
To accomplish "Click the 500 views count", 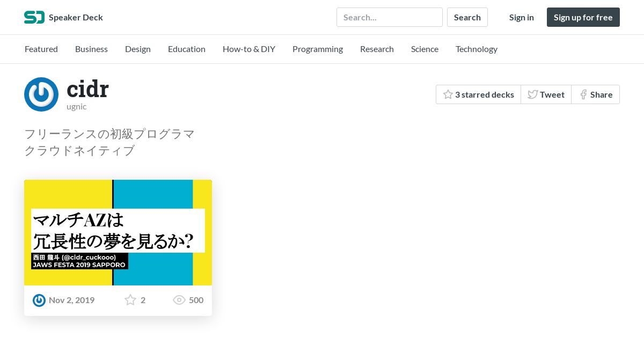I will [196, 300].
